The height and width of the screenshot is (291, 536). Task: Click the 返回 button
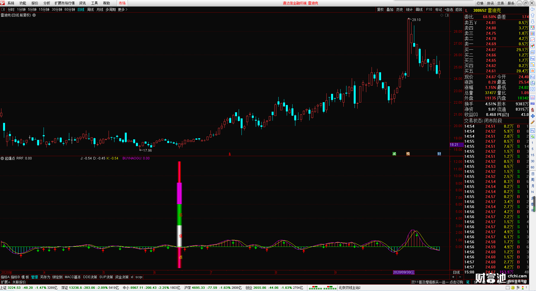click(459, 9)
